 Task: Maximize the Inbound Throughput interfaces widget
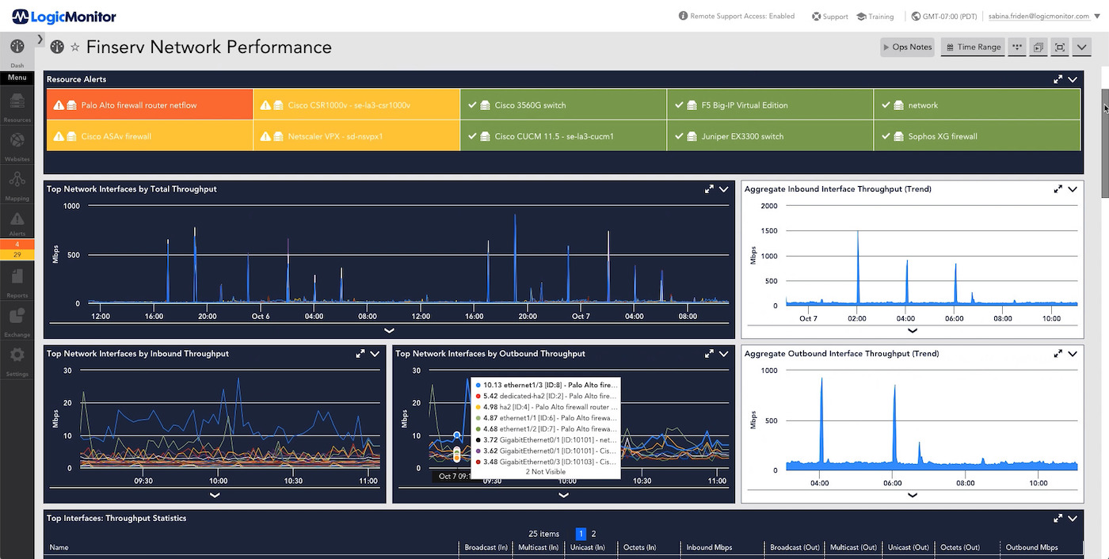click(x=360, y=354)
